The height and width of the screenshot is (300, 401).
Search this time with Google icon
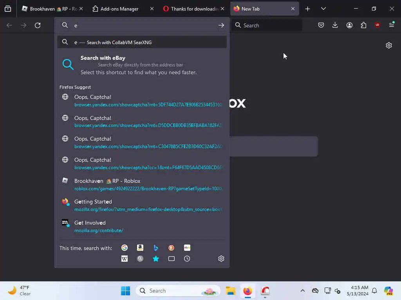[125, 248]
